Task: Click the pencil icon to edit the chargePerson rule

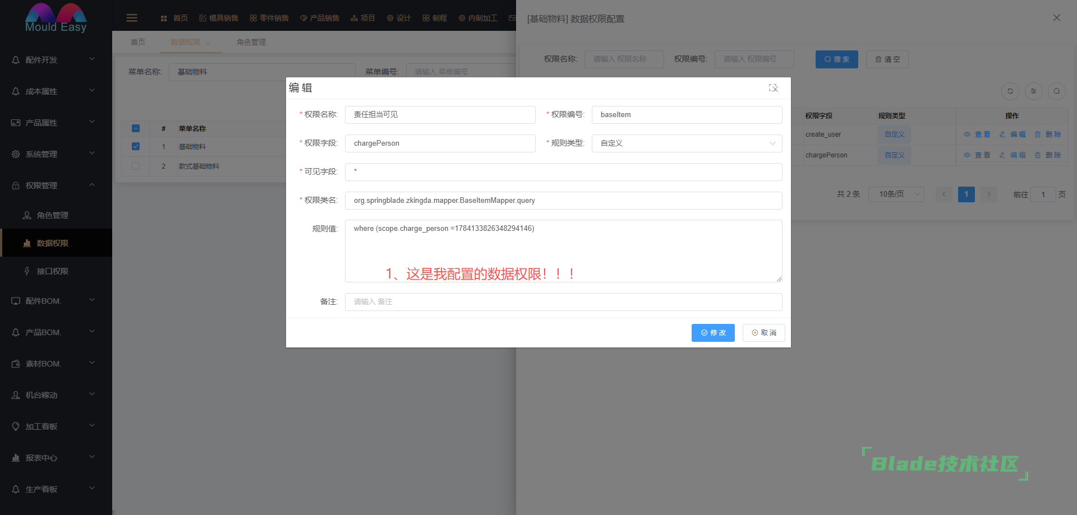Action: [x=1002, y=155]
